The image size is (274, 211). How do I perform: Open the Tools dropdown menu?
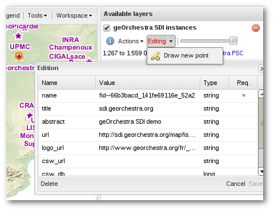(37, 15)
